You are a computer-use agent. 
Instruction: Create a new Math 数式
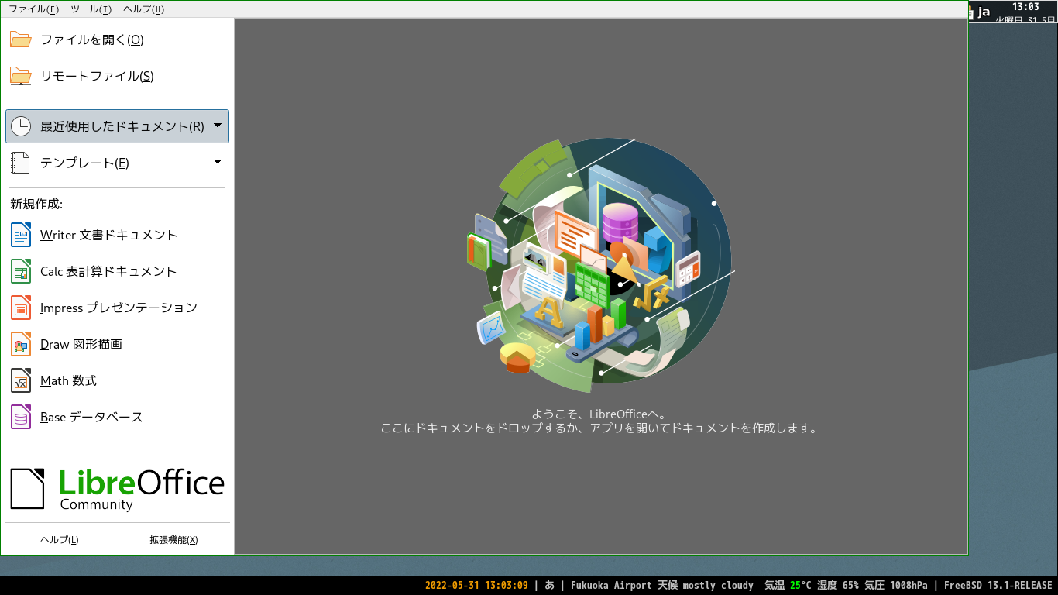click(117, 380)
